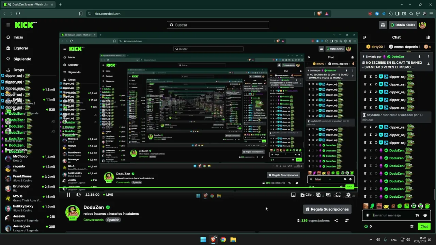Click the emma_depetris gifter badge
Viewport: 436px width, 245px height.
(x=404, y=47)
